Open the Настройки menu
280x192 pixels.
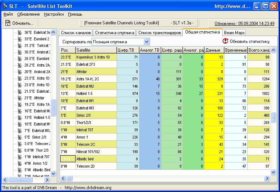click(54, 14)
